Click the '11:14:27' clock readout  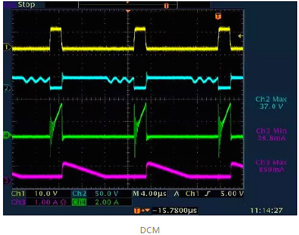(266, 210)
